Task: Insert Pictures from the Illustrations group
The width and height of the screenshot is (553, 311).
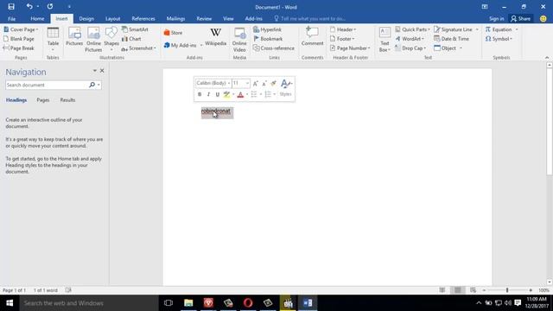Action: (74, 37)
